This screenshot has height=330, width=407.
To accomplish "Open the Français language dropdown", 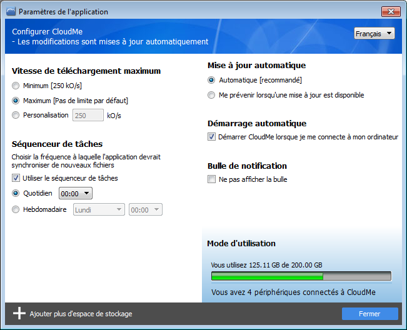I will [374, 34].
